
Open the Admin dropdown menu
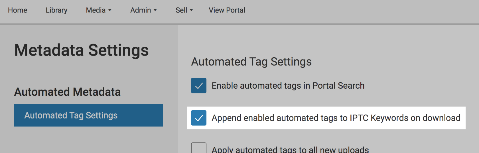pyautogui.click(x=143, y=10)
